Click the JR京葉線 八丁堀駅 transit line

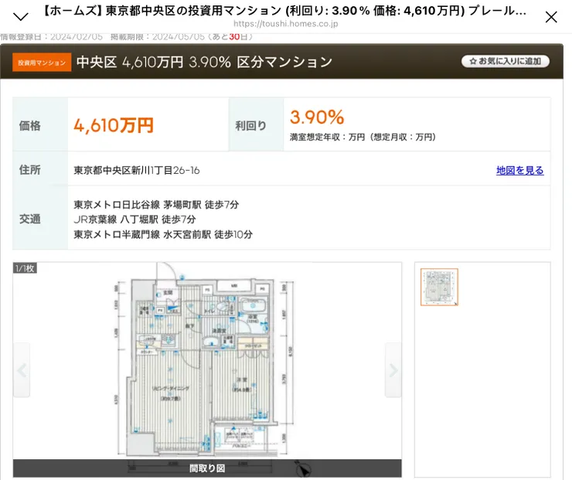[x=134, y=220]
